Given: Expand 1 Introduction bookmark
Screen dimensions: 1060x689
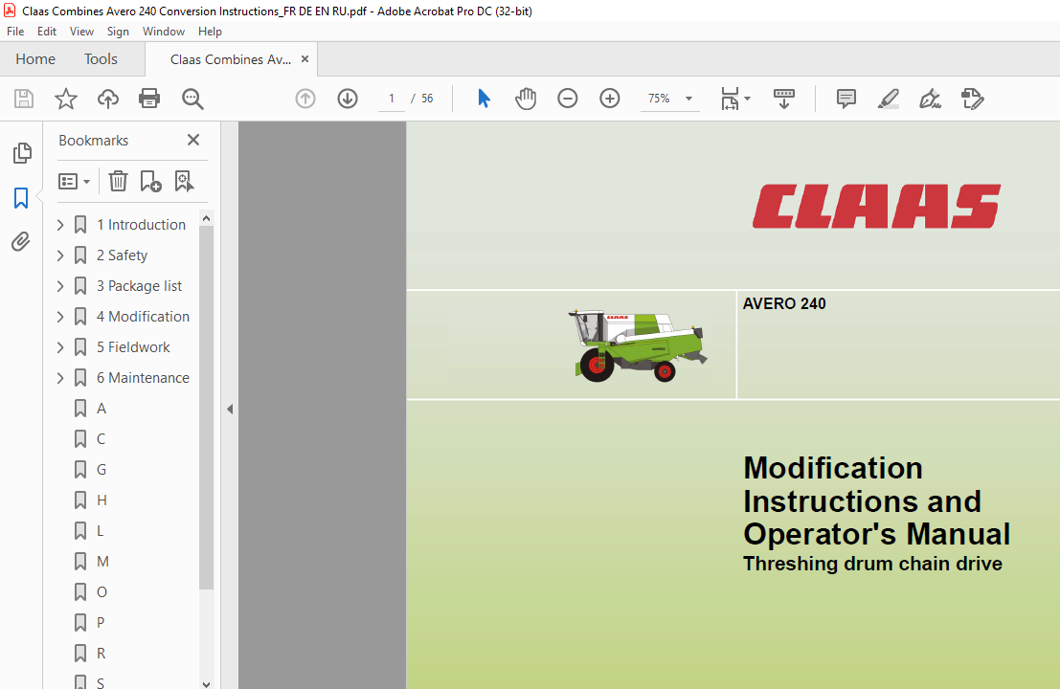Looking at the screenshot, I should pos(60,225).
